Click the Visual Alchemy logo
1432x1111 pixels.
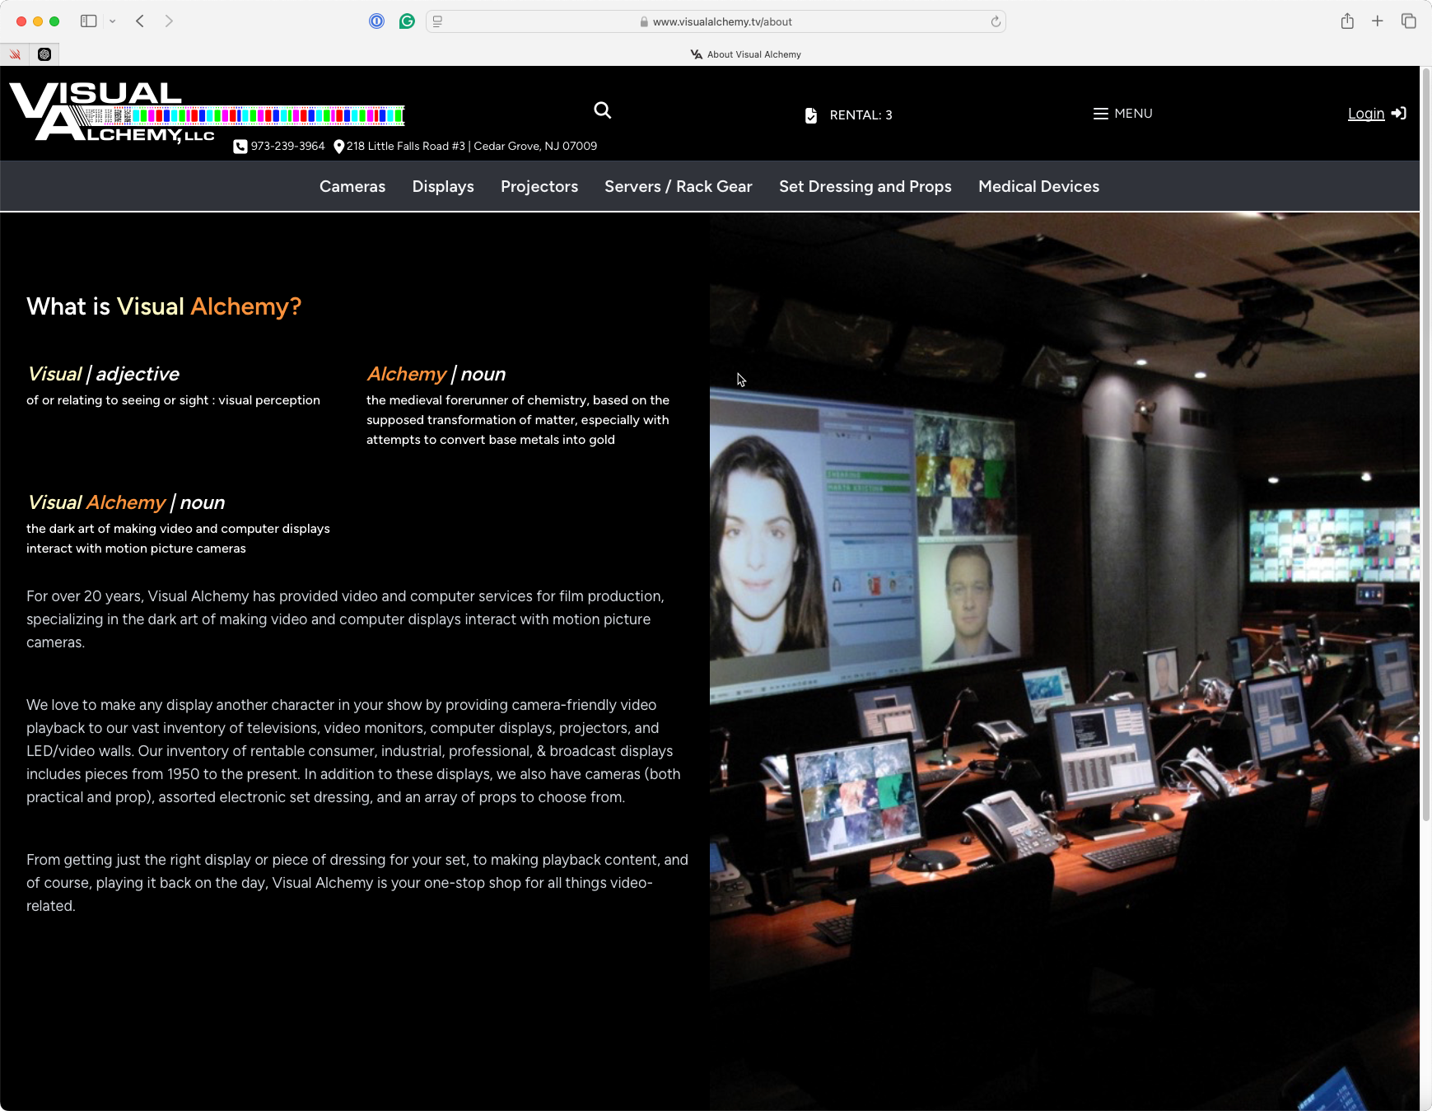[115, 114]
